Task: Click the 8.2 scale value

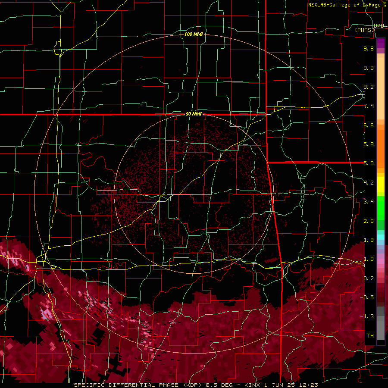Action: tap(369, 87)
